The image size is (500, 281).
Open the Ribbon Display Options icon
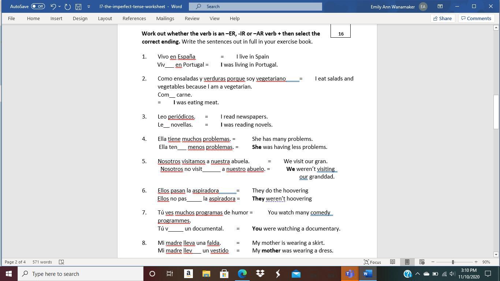tap(440, 7)
